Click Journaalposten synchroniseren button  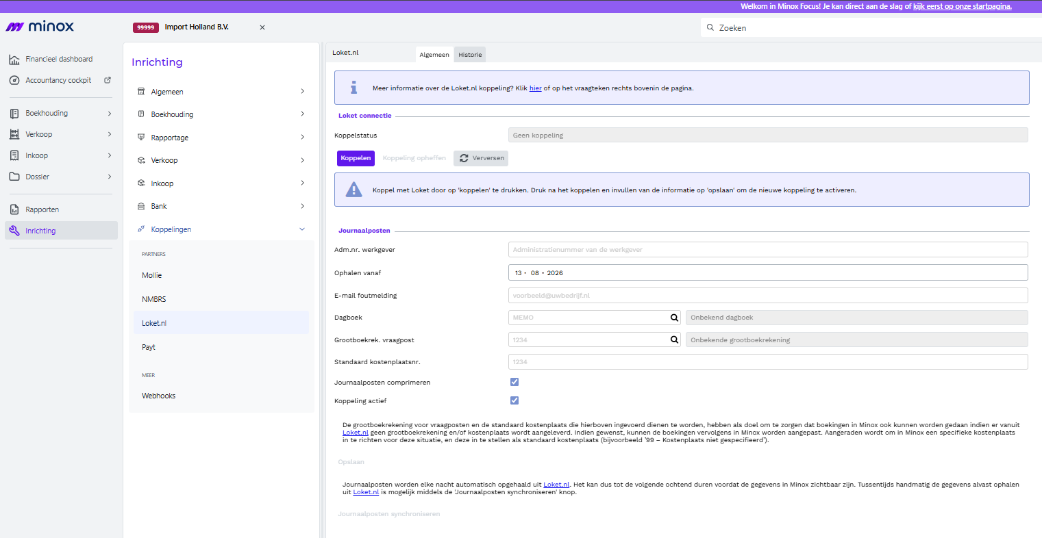(388, 514)
